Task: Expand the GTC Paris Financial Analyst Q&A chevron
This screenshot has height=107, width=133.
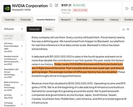Action: click(x=22, y=46)
